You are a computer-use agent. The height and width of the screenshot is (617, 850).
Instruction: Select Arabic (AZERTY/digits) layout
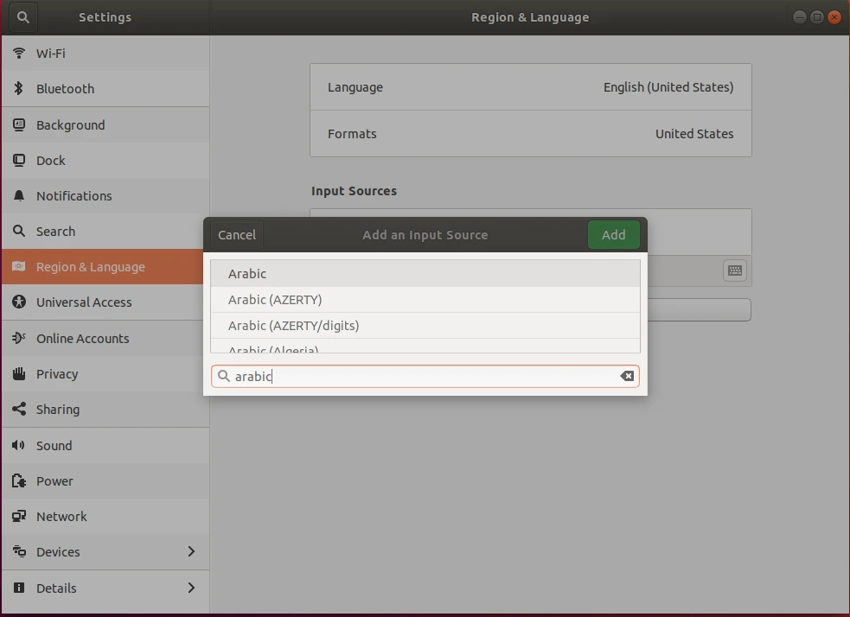point(425,326)
